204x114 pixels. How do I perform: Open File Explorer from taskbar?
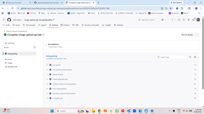pyautogui.click(x=94, y=111)
